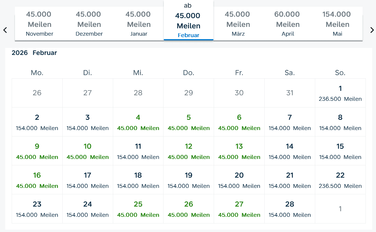Open the Januar month tab
Image resolution: width=376 pixels, height=232 pixels.
(139, 24)
